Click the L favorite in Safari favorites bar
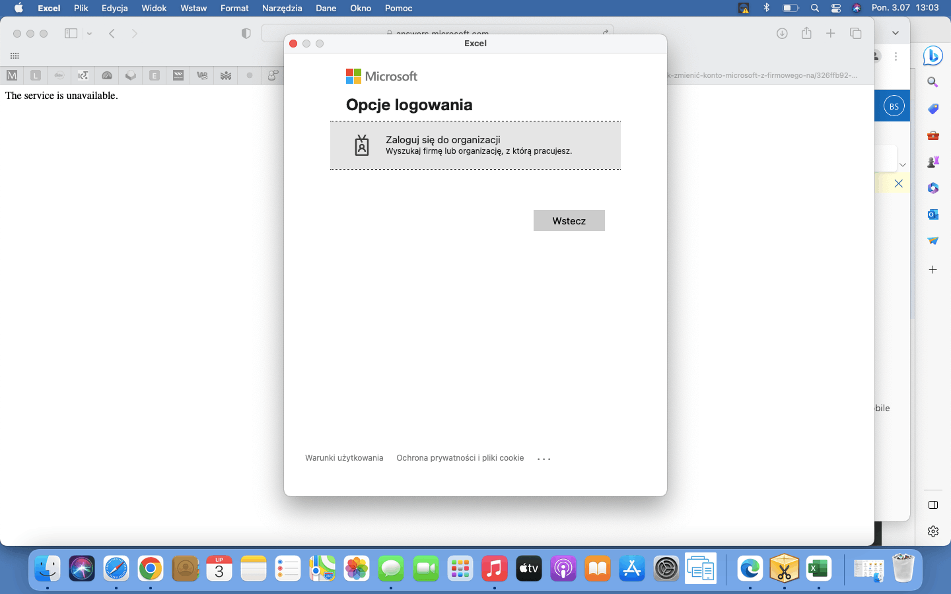Viewport: 951px width, 594px height. pos(36,75)
